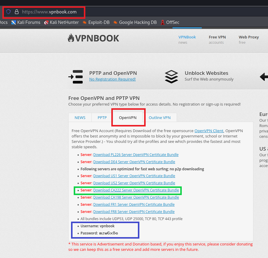Switch to the PPTP tab
Image resolution: width=268 pixels, height=258 pixels.
coord(102,118)
